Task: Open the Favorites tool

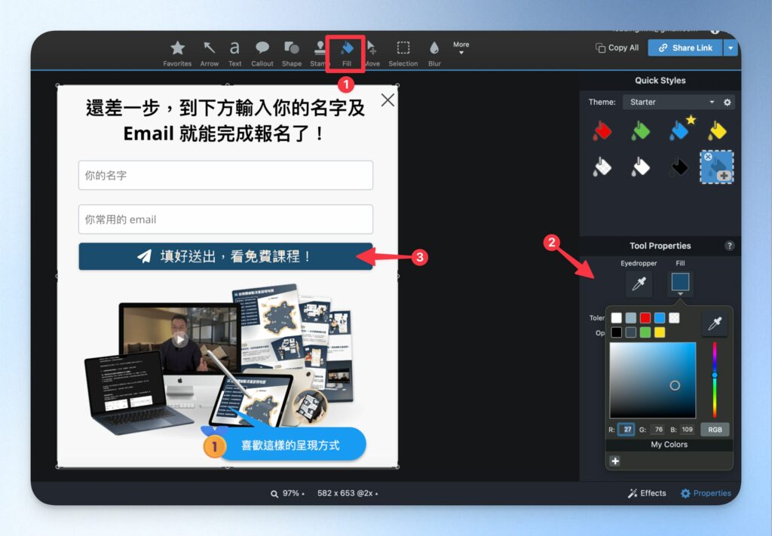Action: 177,54
